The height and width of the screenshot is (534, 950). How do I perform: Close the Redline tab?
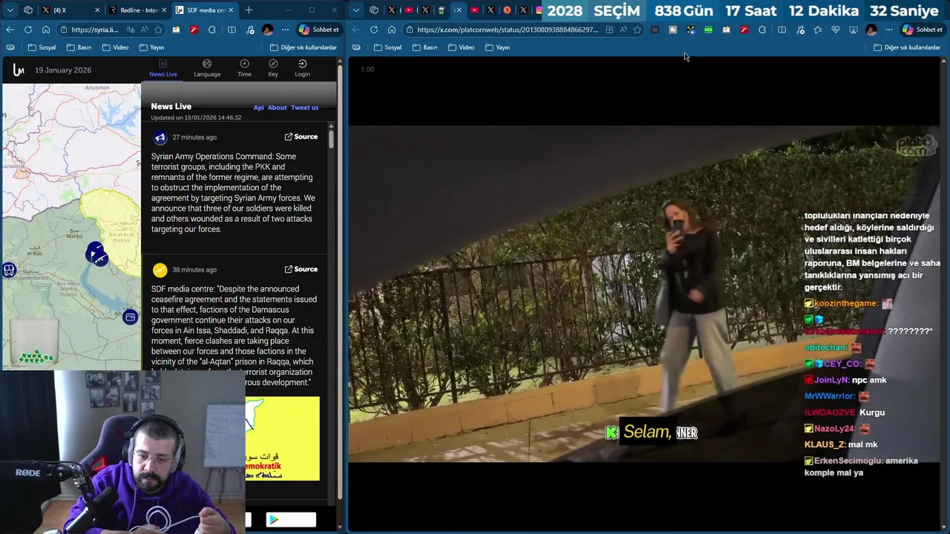click(164, 10)
